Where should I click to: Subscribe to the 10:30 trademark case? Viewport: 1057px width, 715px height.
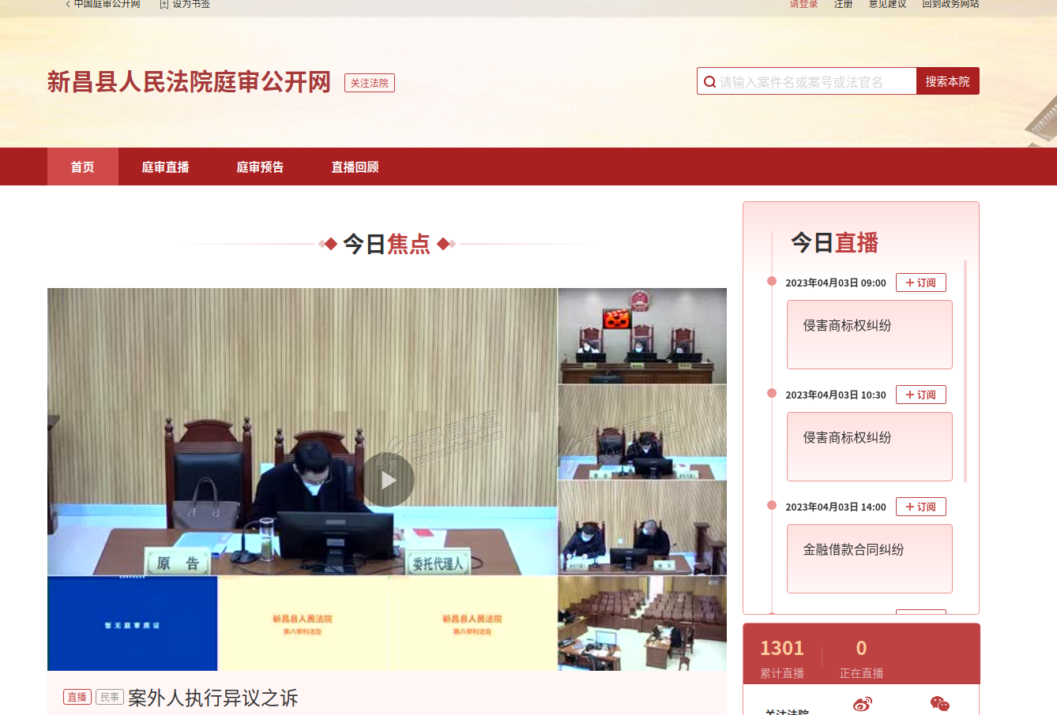pyautogui.click(x=920, y=395)
